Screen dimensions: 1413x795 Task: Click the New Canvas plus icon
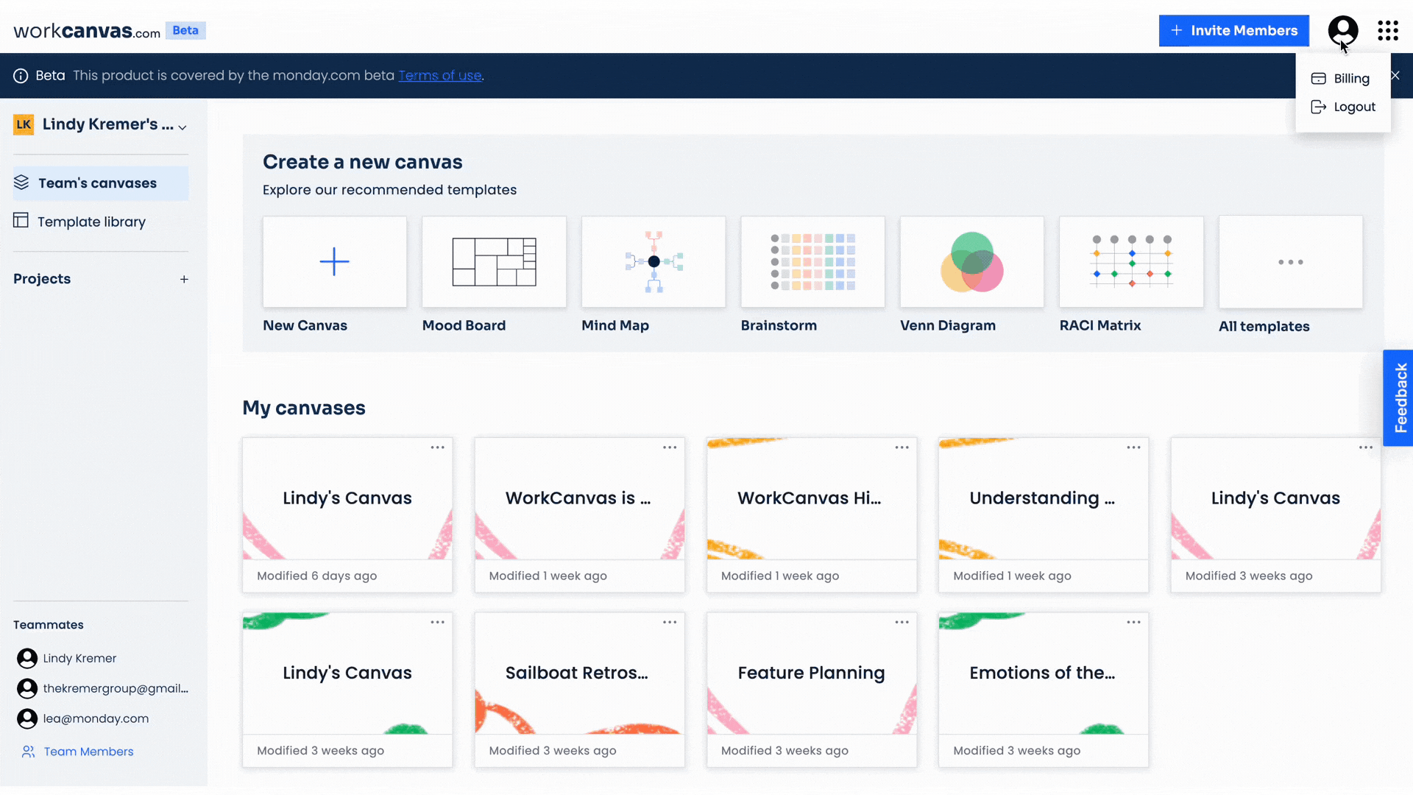tap(334, 261)
